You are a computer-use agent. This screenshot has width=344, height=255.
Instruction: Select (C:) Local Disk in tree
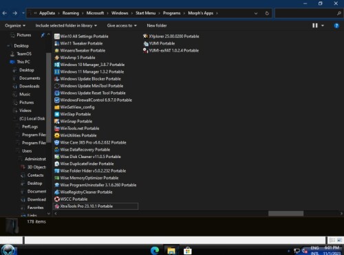(x=32, y=119)
